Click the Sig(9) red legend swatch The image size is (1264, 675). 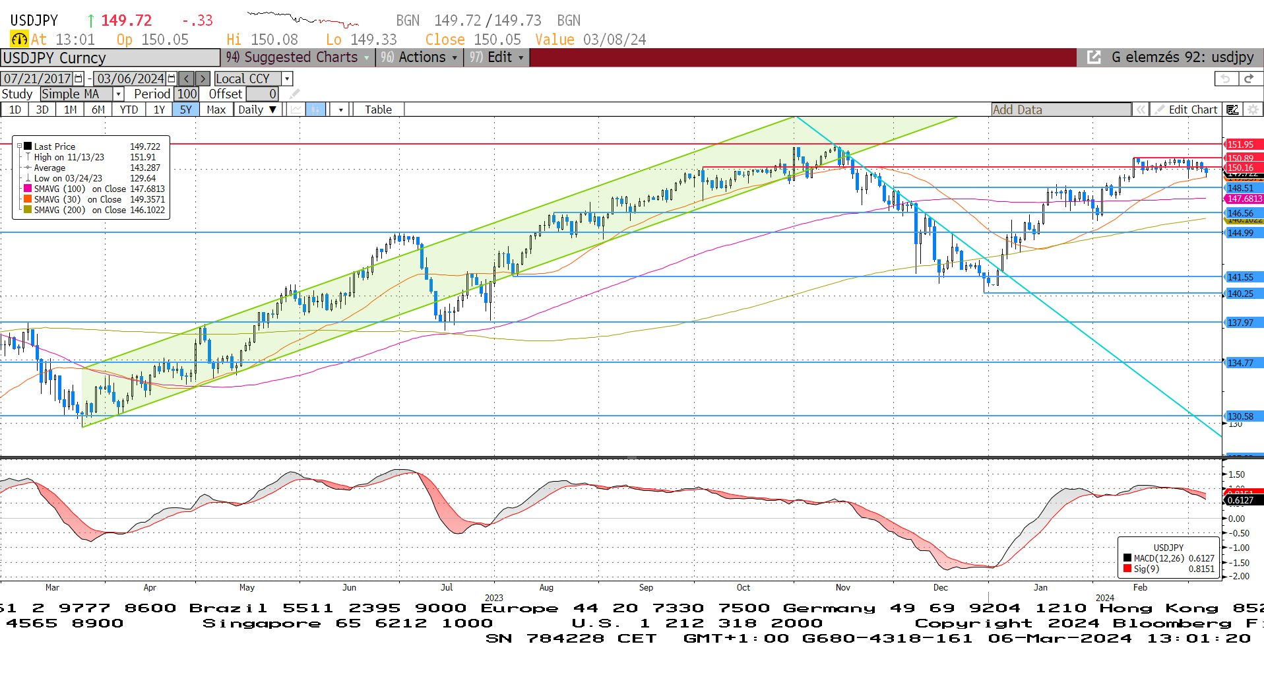coord(1127,569)
